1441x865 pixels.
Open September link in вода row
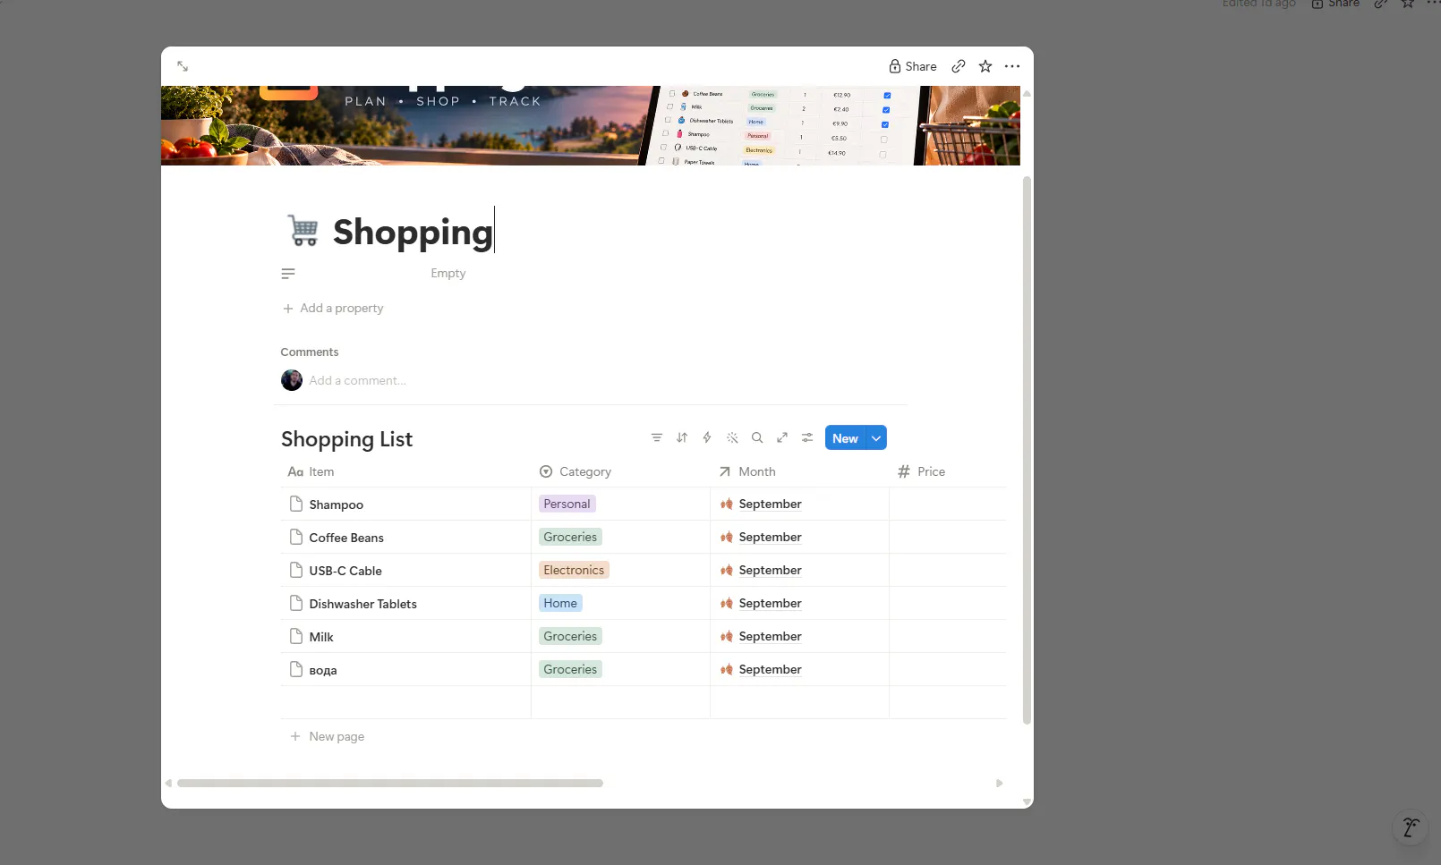tap(770, 669)
